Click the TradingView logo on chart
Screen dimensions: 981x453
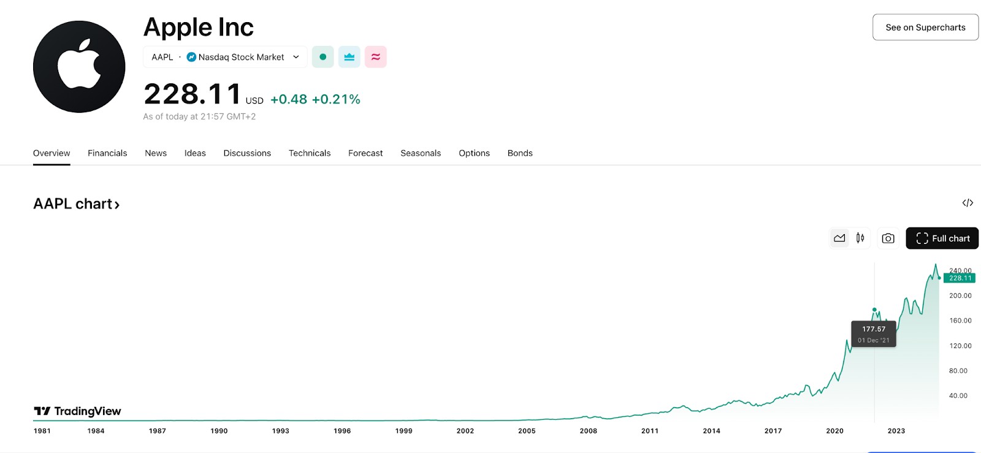point(77,411)
